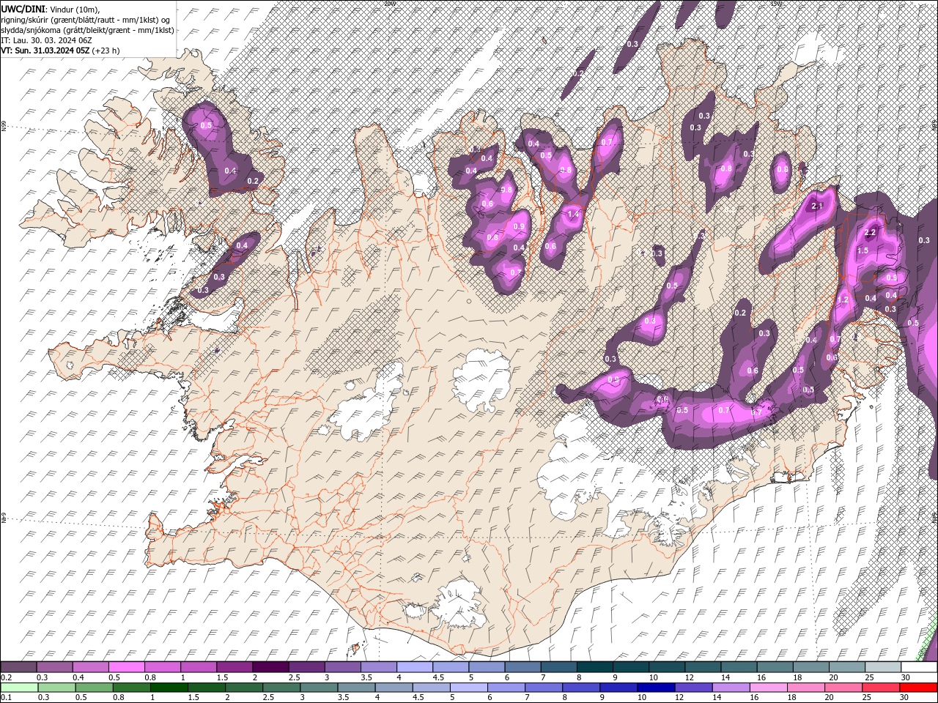Click the dark slate 6 snow legend swatch

[522, 666]
